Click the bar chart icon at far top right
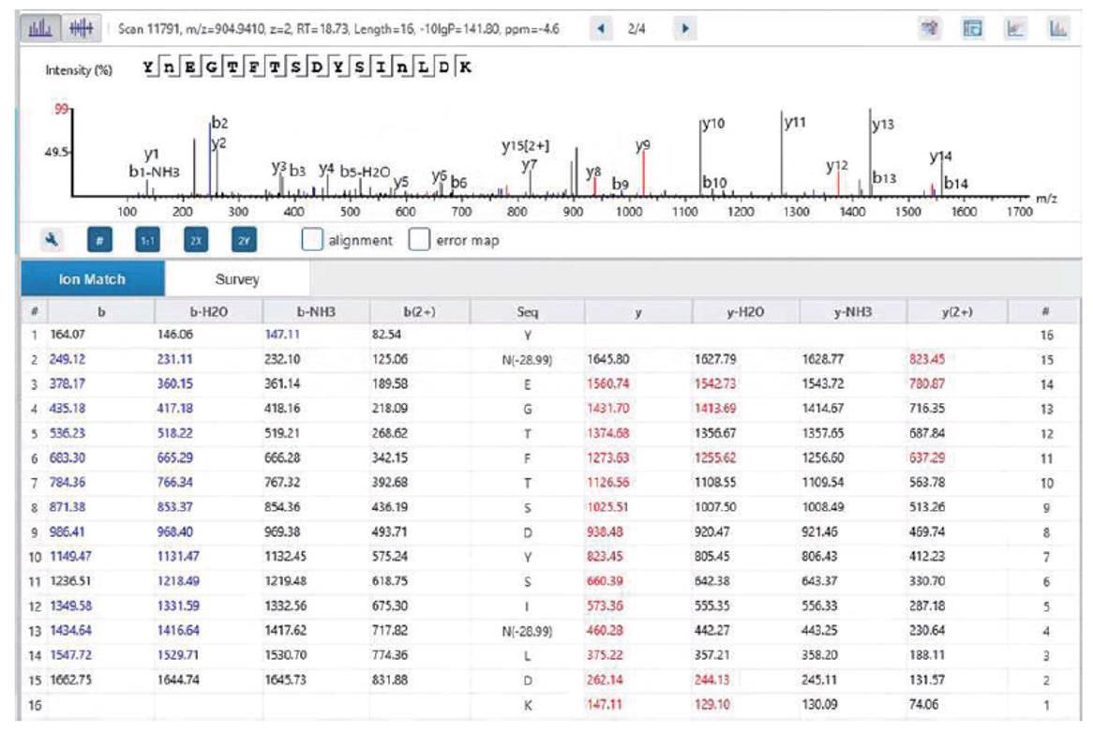Screen dimensions: 1093x733 pyautogui.click(x=1058, y=28)
